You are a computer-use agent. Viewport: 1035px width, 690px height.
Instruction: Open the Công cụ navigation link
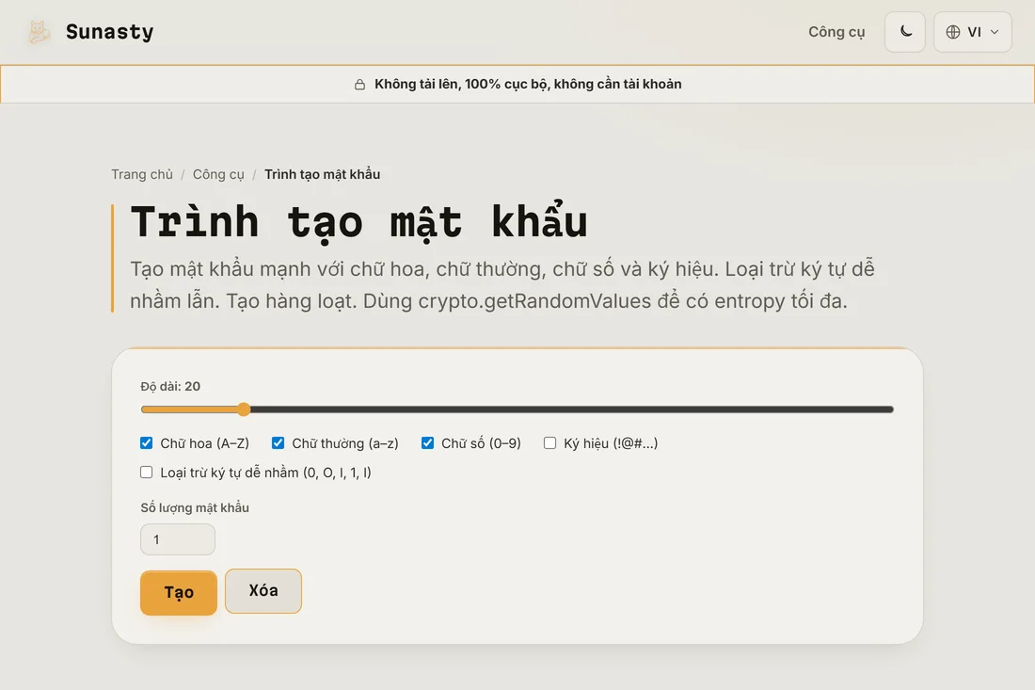[836, 32]
